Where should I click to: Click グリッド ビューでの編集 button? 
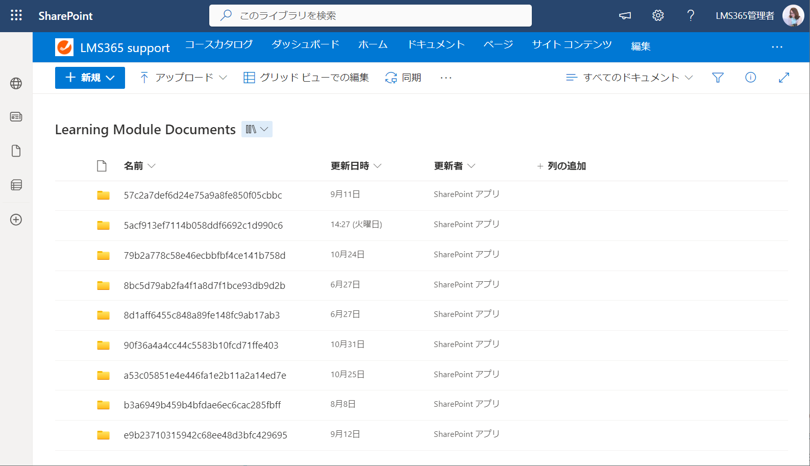pos(306,78)
